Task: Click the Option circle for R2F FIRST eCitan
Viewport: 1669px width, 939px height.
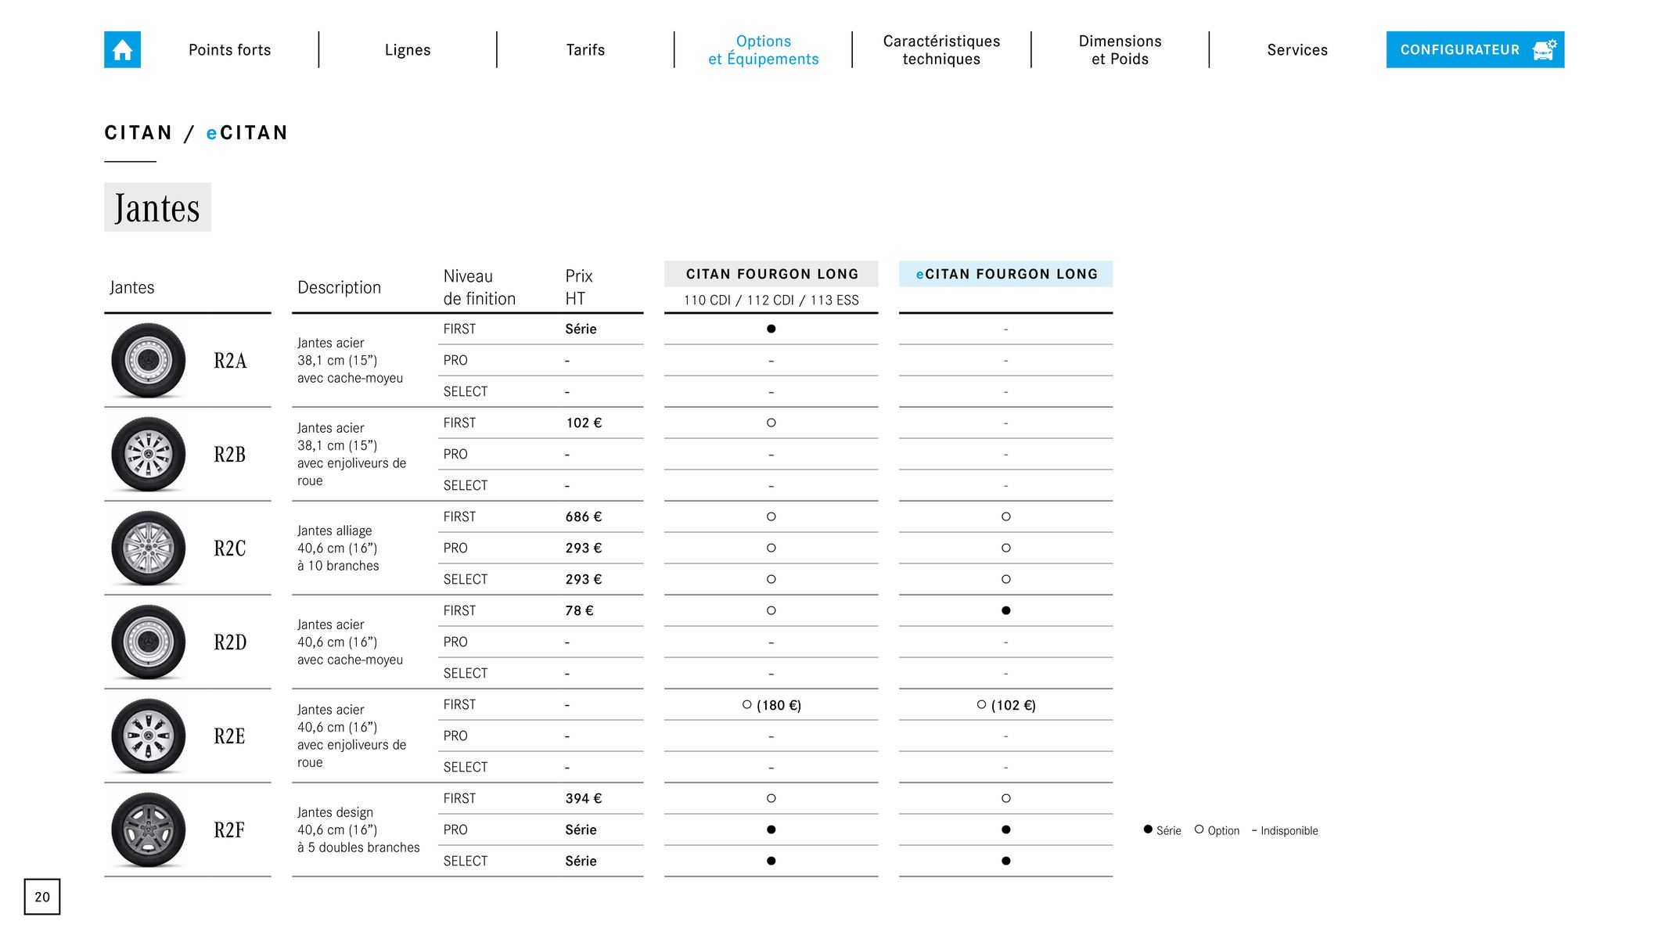Action: [1006, 799]
